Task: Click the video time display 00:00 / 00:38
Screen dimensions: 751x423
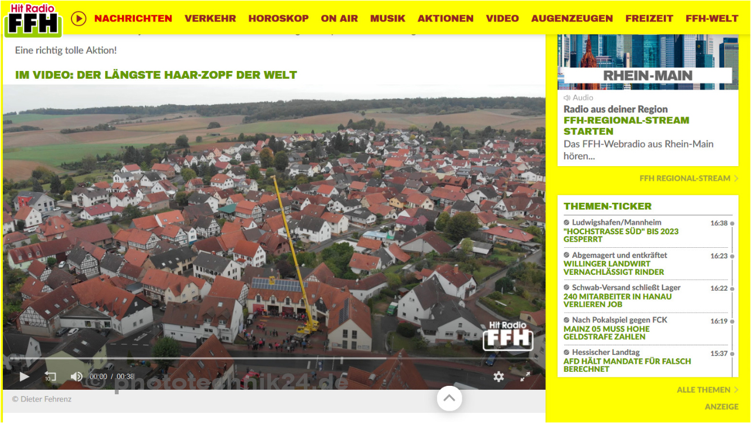Action: (x=112, y=376)
